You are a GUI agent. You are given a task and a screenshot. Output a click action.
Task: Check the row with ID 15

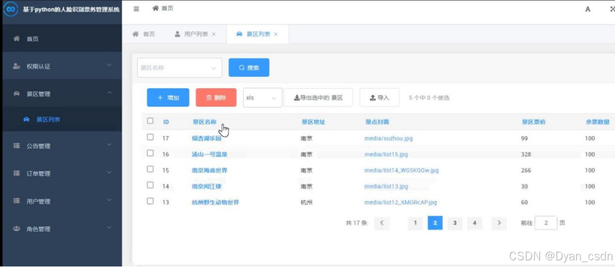[150, 169]
